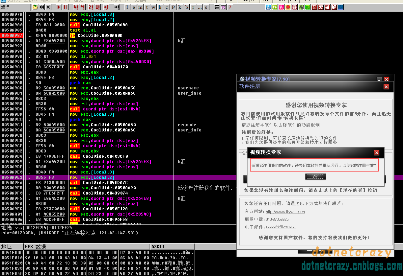
Task: Select 'call CoolVide.00440170' instruction
Action: [x=99, y=67]
